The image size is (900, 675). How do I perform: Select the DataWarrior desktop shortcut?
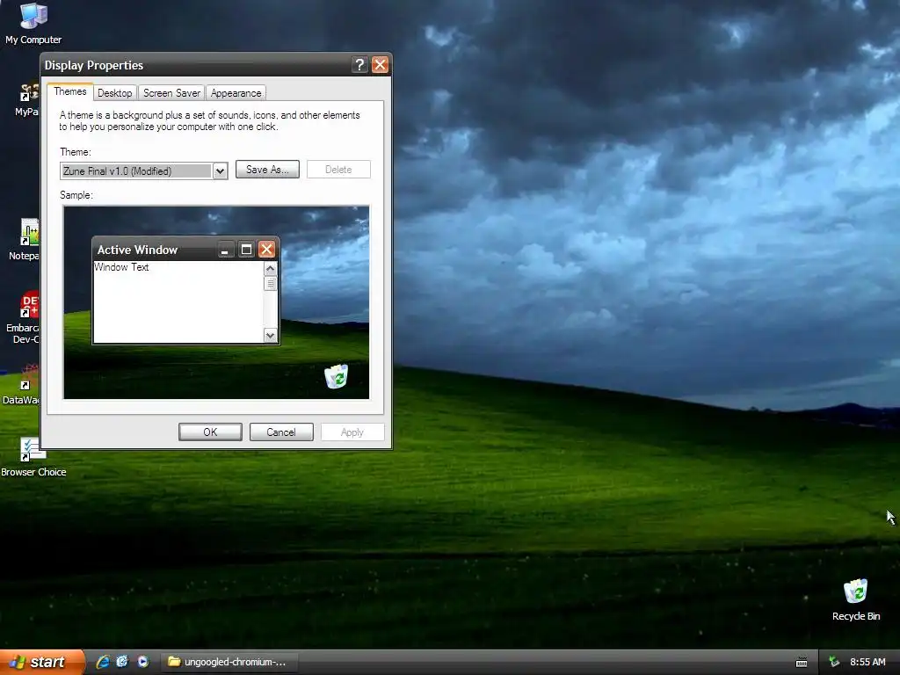click(x=22, y=385)
